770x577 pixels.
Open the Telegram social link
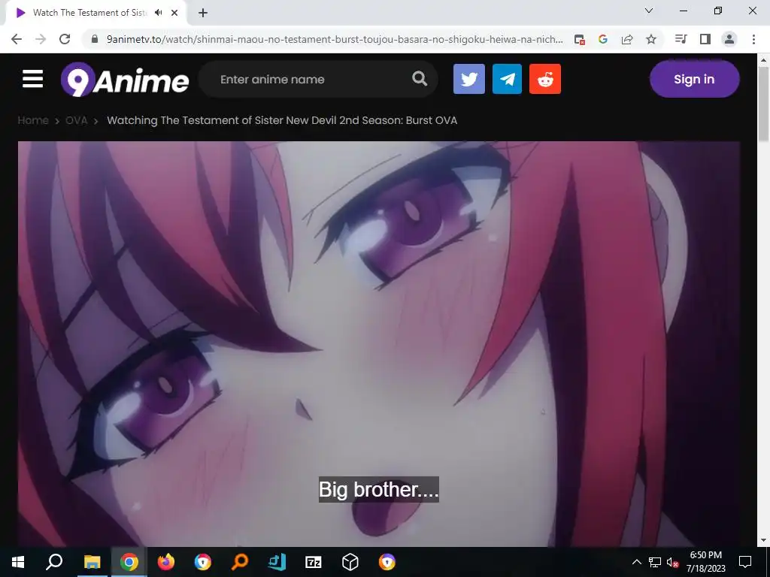[x=507, y=79]
